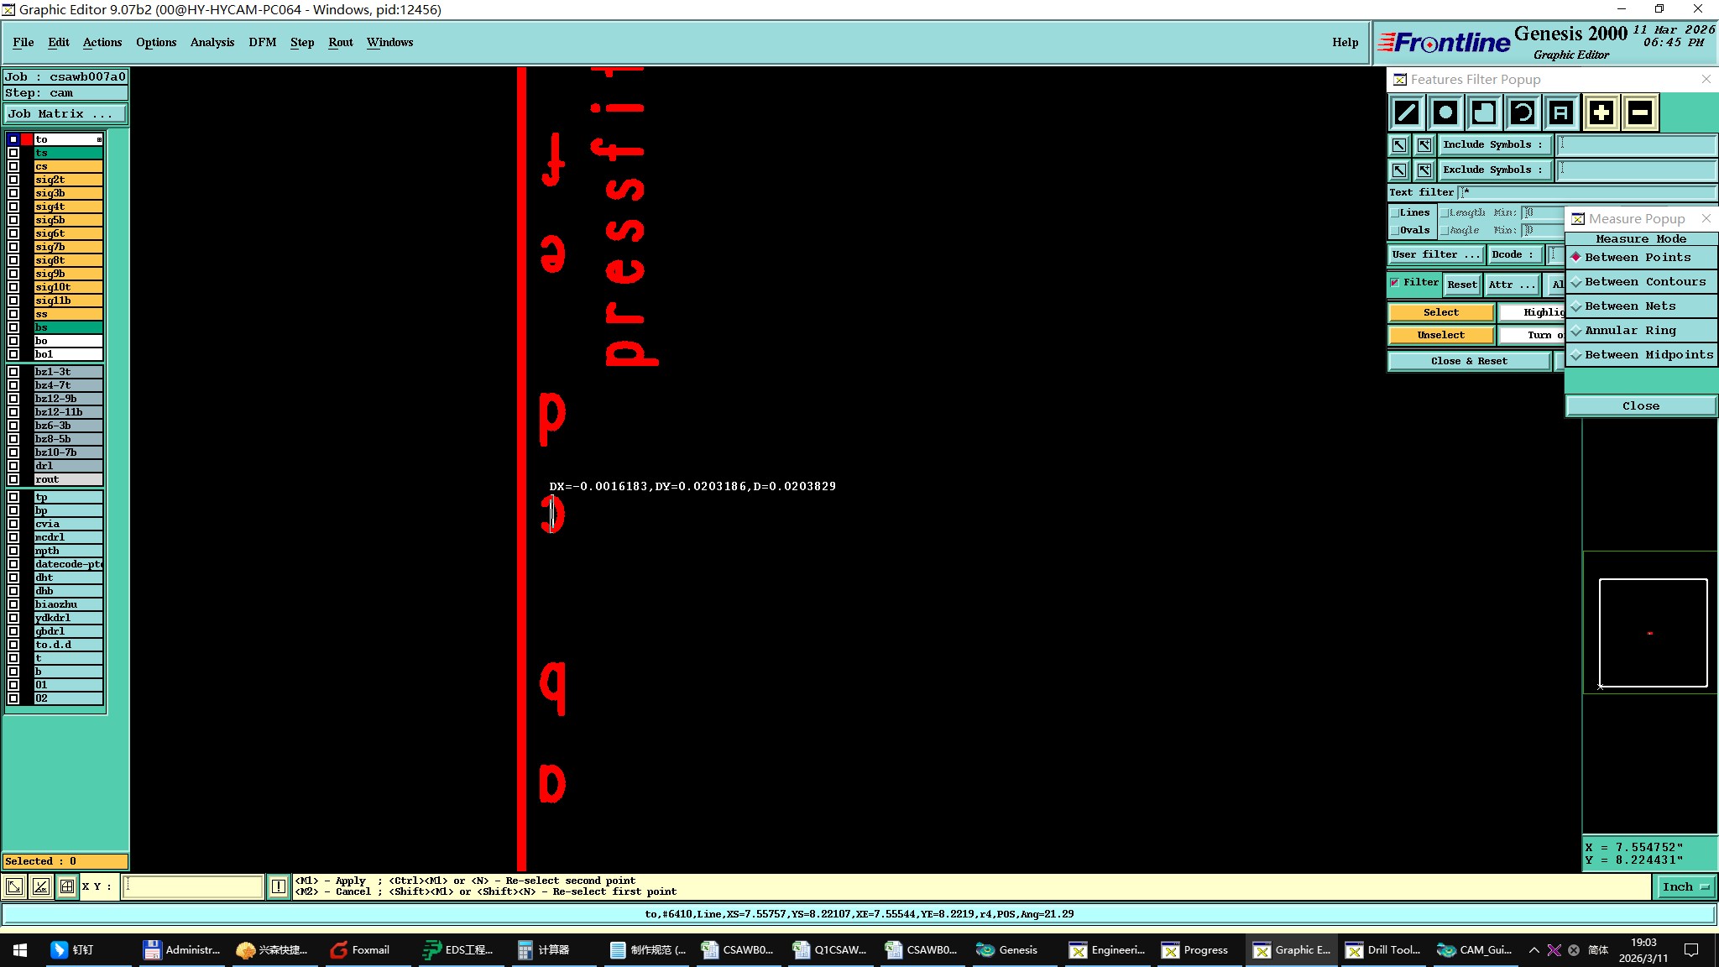Toggle the arc feature filter icon
This screenshot has height=967, width=1719.
tap(1523, 112)
